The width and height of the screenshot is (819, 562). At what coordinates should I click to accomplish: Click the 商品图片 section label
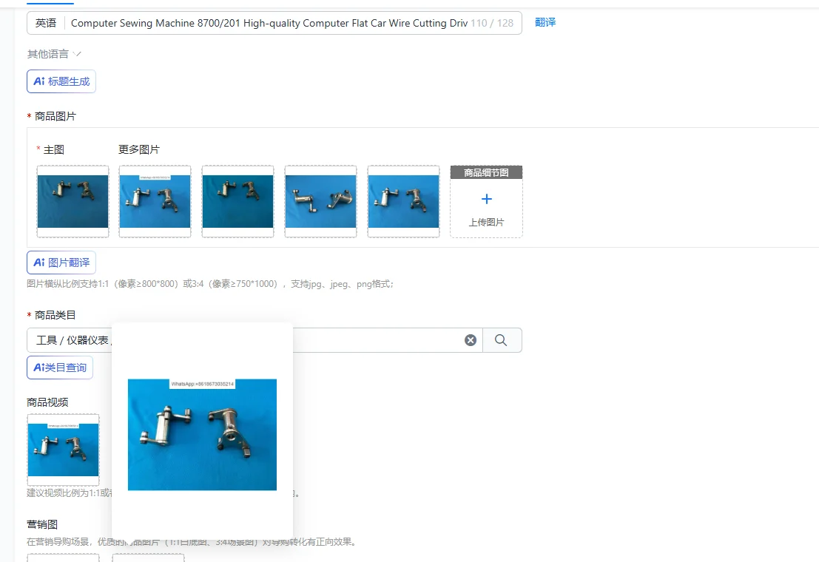tap(55, 116)
